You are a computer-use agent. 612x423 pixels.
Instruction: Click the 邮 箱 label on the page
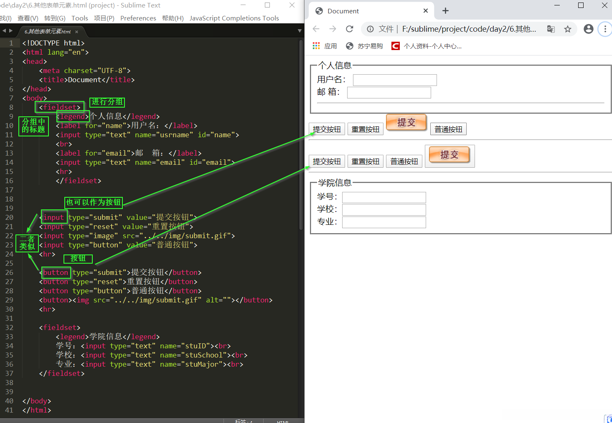(x=329, y=92)
